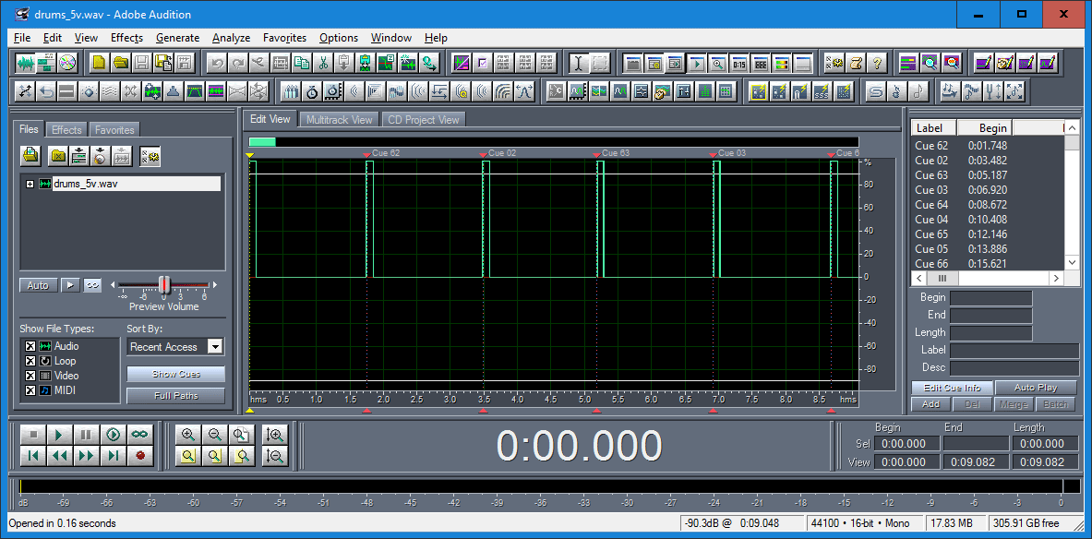Click the cue Label input field
Image resolution: width=1092 pixels, height=539 pixels.
pos(1014,351)
